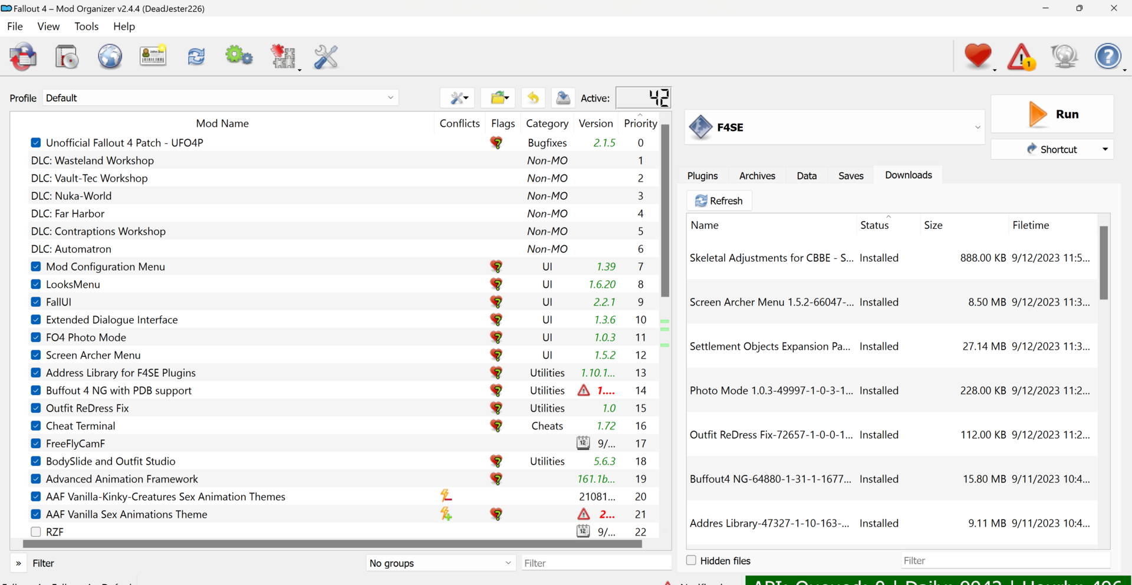Expand the Shortcut dropdown arrow
Viewport: 1132px width, 585px height.
point(1105,149)
